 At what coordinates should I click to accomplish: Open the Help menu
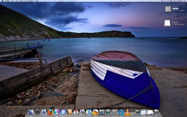tap(37, 1)
